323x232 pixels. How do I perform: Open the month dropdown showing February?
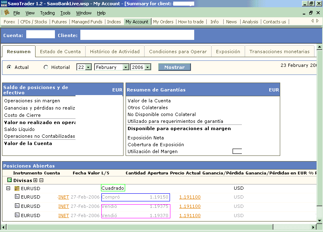126,67
